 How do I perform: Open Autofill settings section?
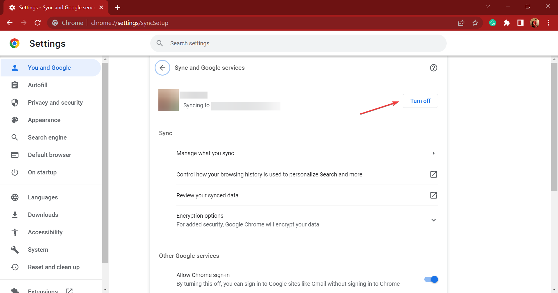tap(51, 85)
